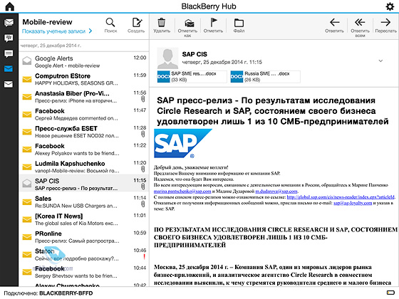Screen dimensions: 399x299
Task: Select the white envelope sidebar icon
Action: click(x=9, y=84)
